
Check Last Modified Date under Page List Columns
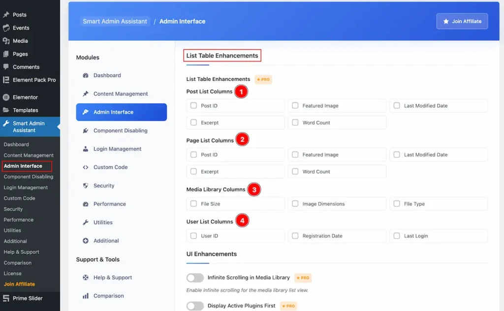pyautogui.click(x=397, y=155)
